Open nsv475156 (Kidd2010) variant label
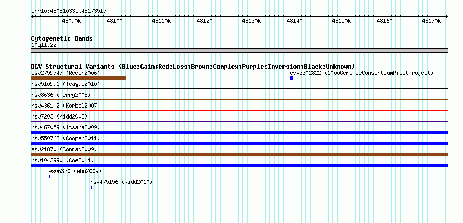 [x=121, y=182]
